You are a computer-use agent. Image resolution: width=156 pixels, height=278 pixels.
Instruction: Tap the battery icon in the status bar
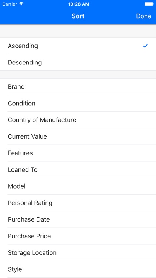point(149,4)
